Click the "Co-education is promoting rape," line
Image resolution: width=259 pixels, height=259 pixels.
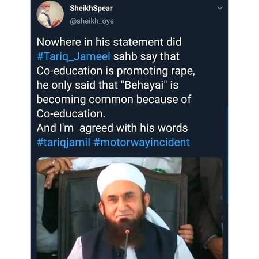pos(116,71)
